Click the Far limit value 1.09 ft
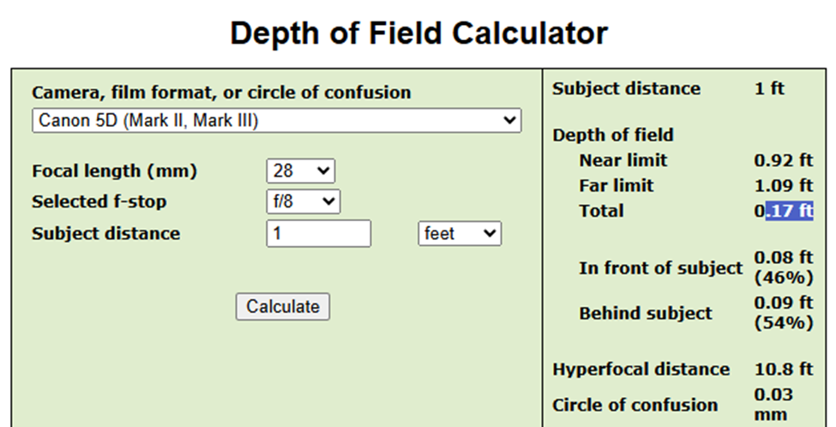The width and height of the screenshot is (836, 427). coord(783,185)
